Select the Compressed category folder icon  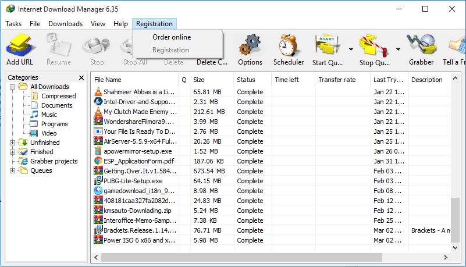(x=34, y=96)
